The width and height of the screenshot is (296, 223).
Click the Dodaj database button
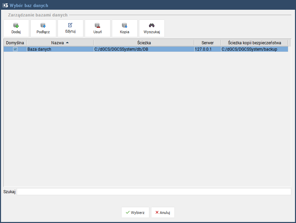pos(16,29)
